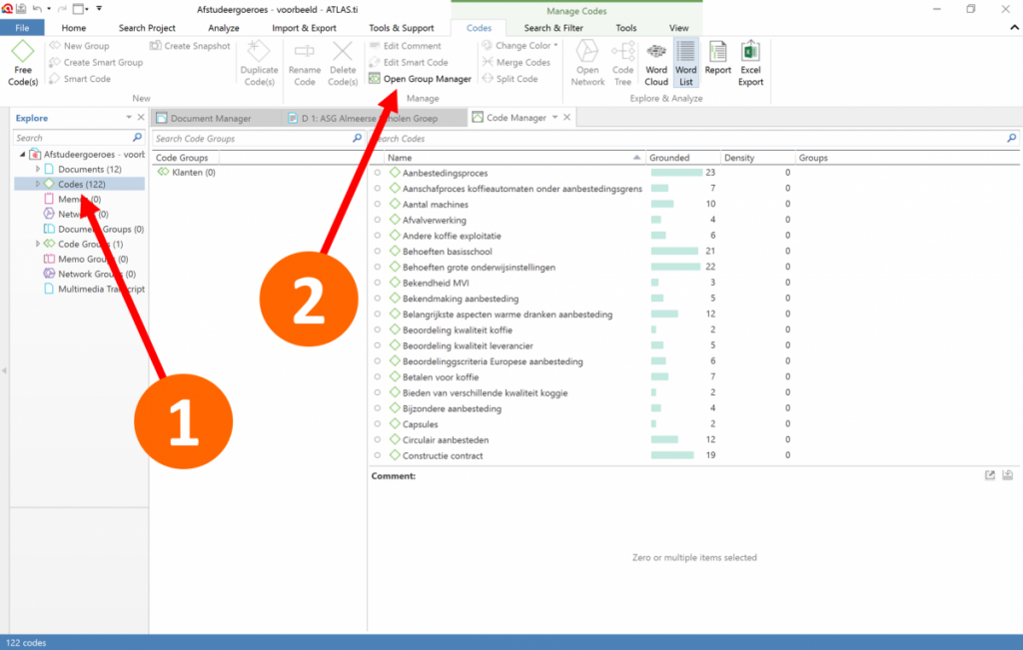Open the Report icon
This screenshot has height=650, width=1023.
717,62
